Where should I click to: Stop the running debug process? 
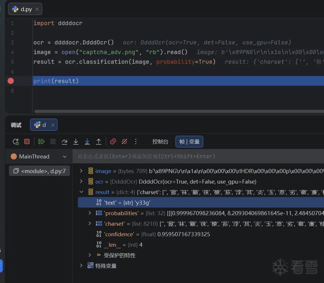[27, 142]
